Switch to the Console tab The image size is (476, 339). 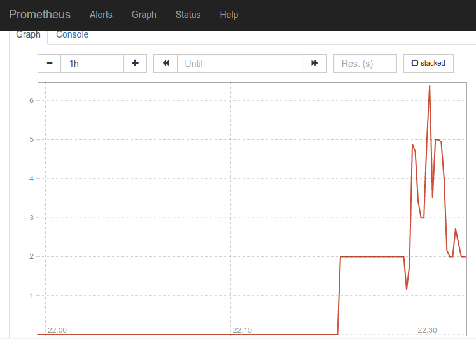coord(73,34)
